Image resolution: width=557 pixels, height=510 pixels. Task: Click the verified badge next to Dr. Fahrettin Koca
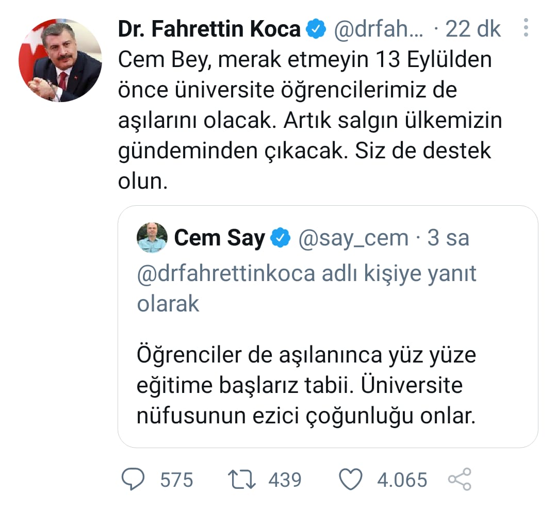[315, 28]
